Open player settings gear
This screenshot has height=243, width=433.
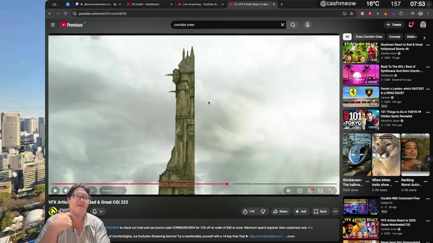[x=310, y=191]
